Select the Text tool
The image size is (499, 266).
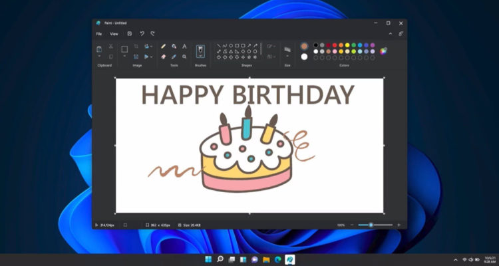184,47
